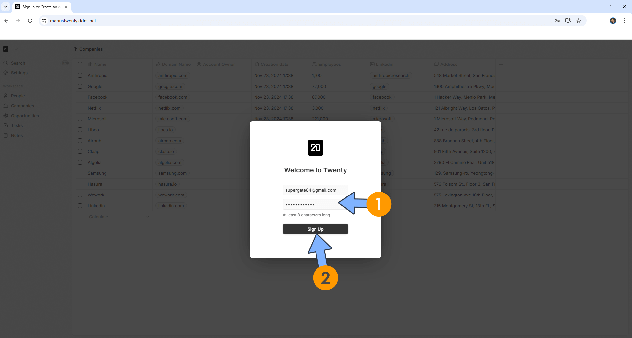Image resolution: width=632 pixels, height=338 pixels.
Task: Click the address bar URL
Action: [x=73, y=21]
